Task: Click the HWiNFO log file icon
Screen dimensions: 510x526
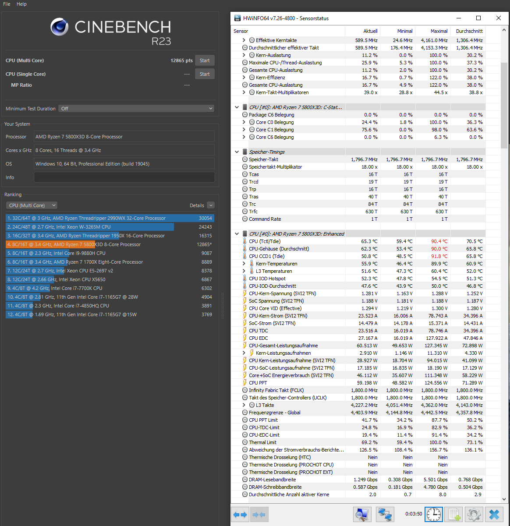Action: (x=454, y=515)
